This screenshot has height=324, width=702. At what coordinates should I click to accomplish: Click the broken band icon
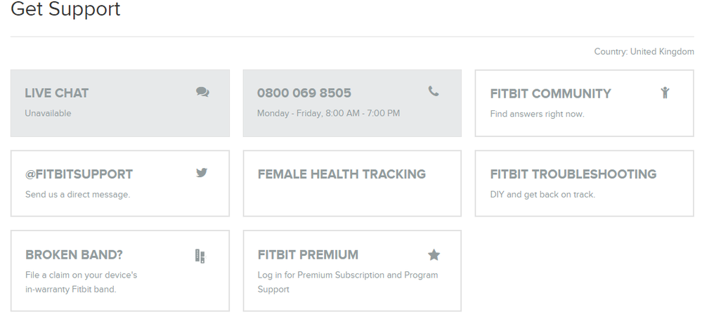(x=200, y=256)
